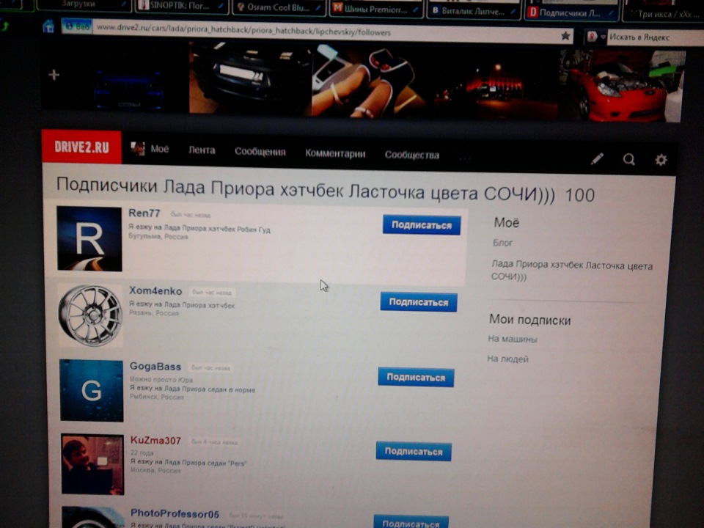The width and height of the screenshot is (704, 528).
Task: Click the profile avatar next to Моё
Action: tap(137, 148)
